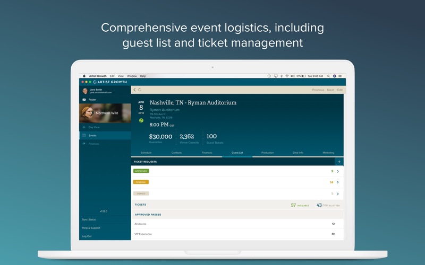Click the Tue 9:45 AM menu bar clock

point(315,76)
